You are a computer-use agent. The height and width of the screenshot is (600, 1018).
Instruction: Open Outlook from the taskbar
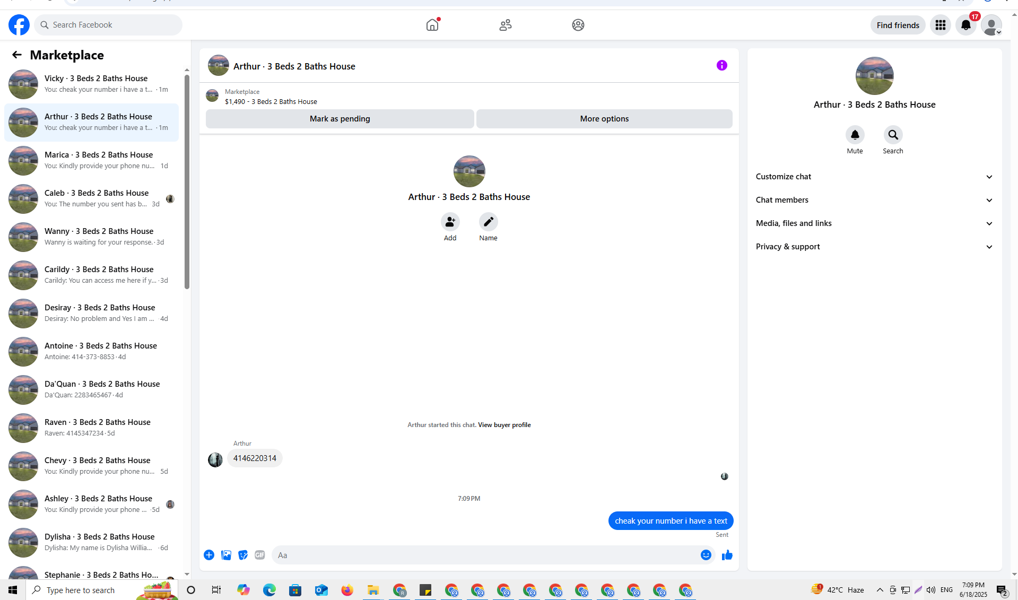pos(321,590)
